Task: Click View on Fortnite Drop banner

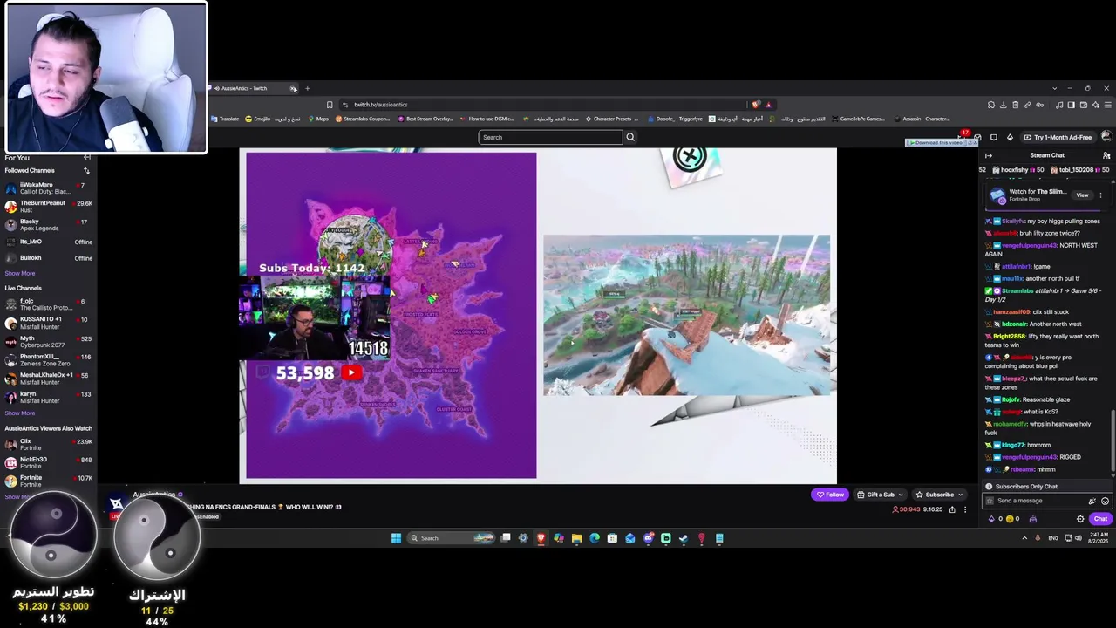Action: (1082, 195)
